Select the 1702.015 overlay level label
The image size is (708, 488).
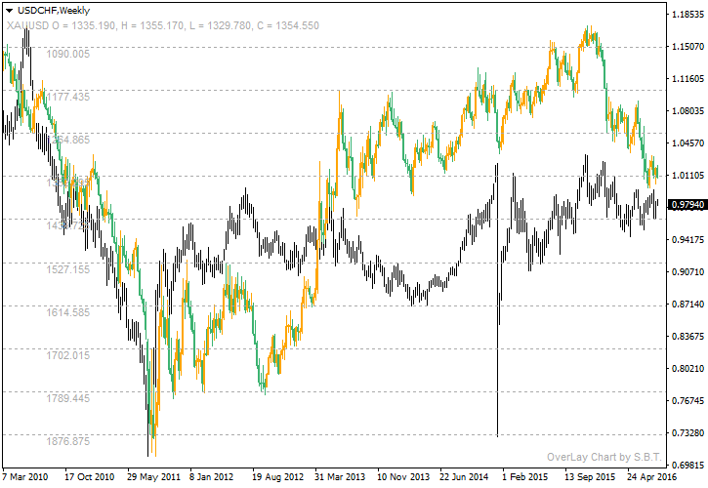(x=68, y=355)
